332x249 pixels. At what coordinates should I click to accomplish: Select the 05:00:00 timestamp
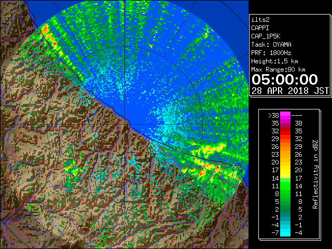click(285, 79)
